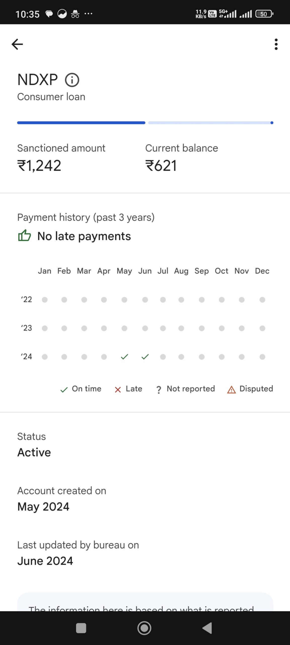This screenshot has width=290, height=645.
Task: Tap the January '22 payment dot
Action: pyautogui.click(x=45, y=300)
